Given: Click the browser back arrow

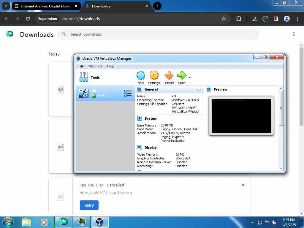Looking at the screenshot, I should coord(7,19).
